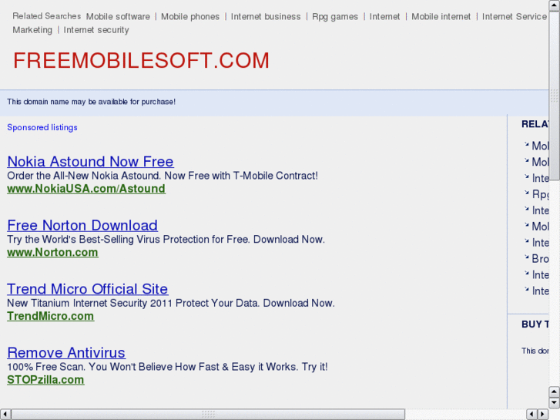
Task: Open the Mobile phones related search
Action: (x=190, y=17)
